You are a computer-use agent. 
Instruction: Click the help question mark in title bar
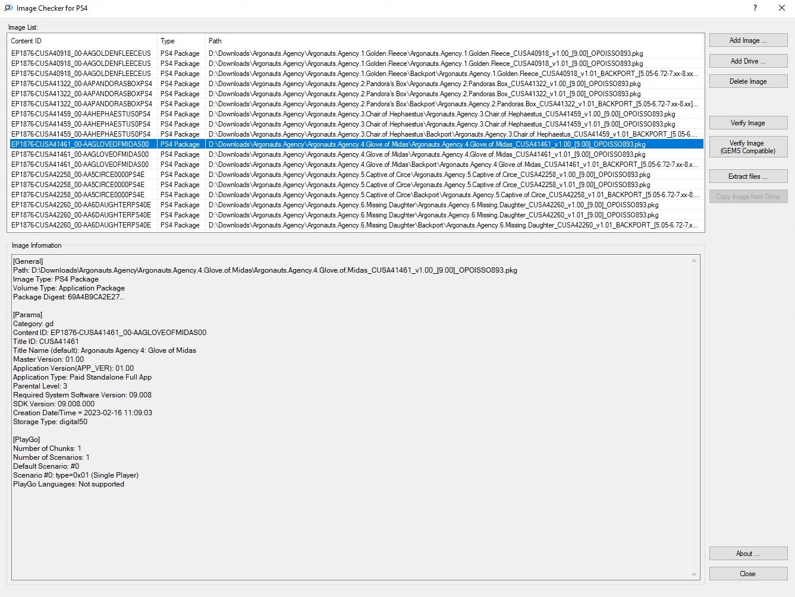[755, 8]
